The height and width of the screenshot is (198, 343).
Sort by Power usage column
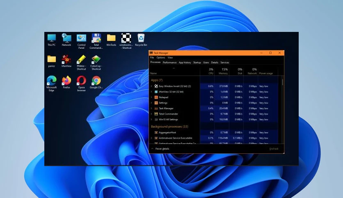[268, 71]
